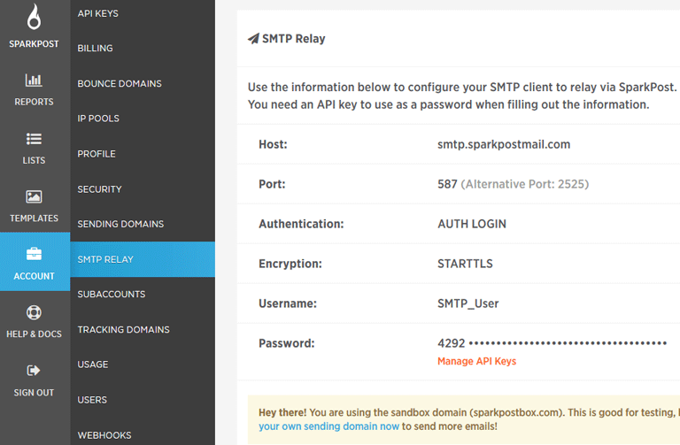This screenshot has width=680, height=445.
Task: Click the Encryption: field label
Action: pyautogui.click(x=290, y=264)
